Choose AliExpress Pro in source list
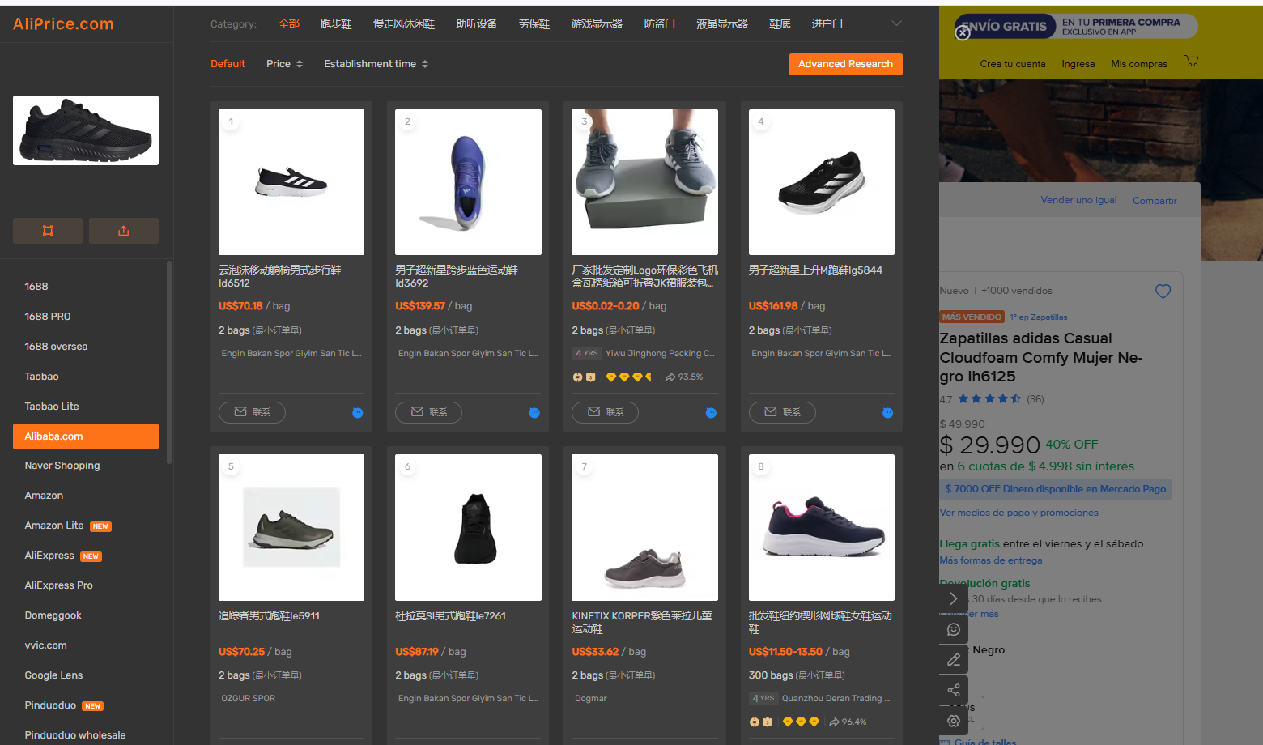The width and height of the screenshot is (1263, 745). tap(86, 585)
